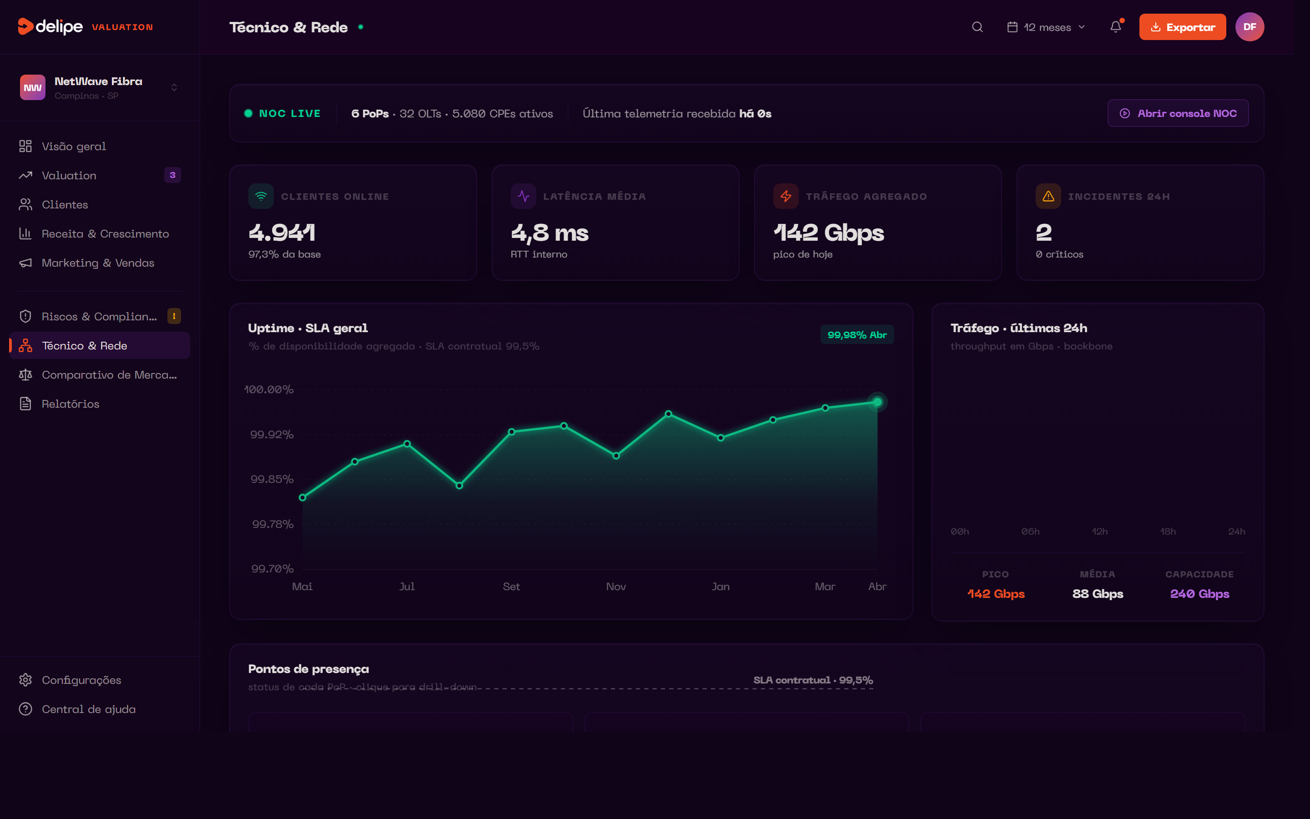Open the 12 meses period dropdown
Viewport: 1310px width, 819px height.
click(1046, 27)
